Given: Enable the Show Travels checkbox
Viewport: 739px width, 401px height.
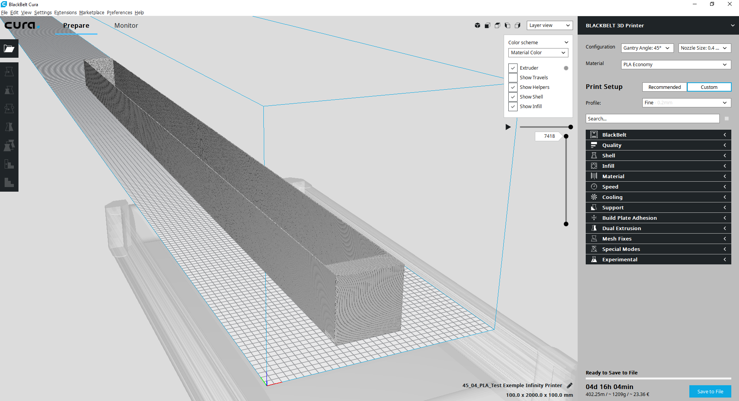Looking at the screenshot, I should (x=513, y=78).
